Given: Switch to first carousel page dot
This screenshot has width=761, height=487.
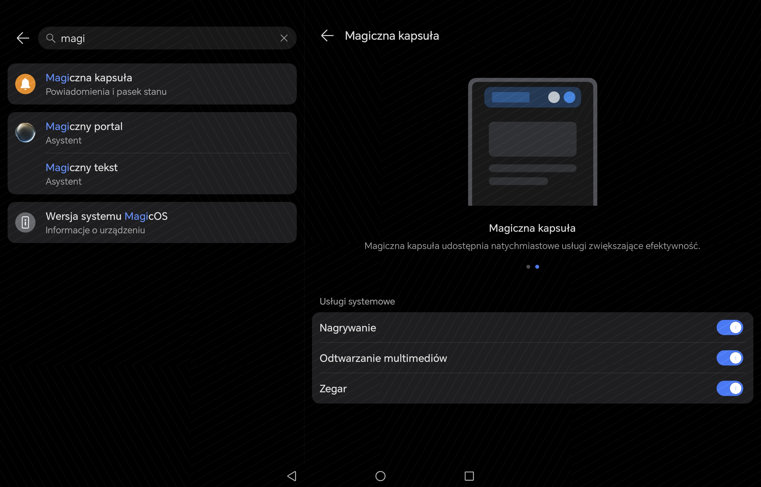Looking at the screenshot, I should point(528,267).
